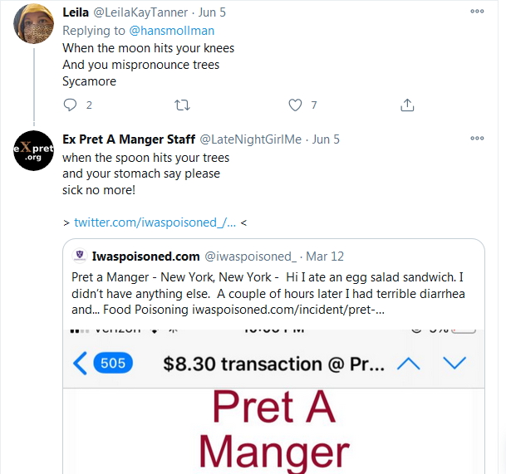This screenshot has width=506, height=474.
Task: Open reply icon on Leila's tweet
Action: click(70, 105)
